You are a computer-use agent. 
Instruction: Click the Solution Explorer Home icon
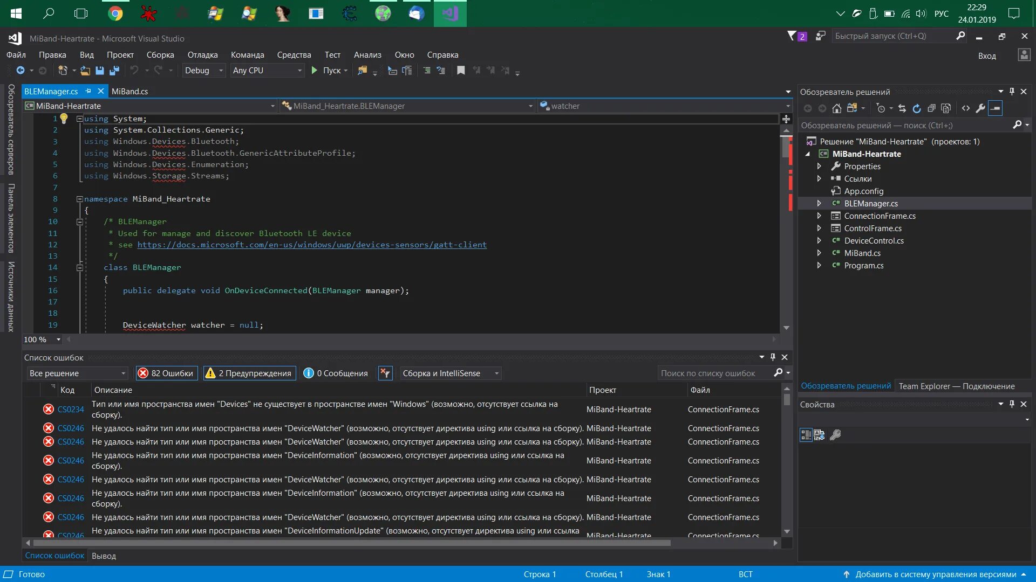tap(836, 108)
